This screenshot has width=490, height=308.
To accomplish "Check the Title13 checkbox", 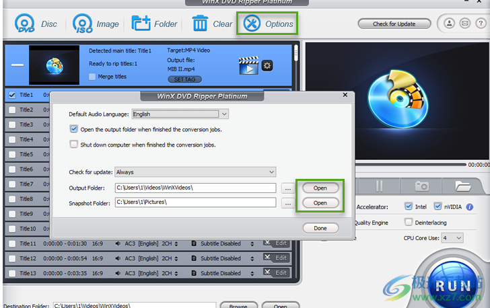I will pyautogui.click(x=12, y=273).
